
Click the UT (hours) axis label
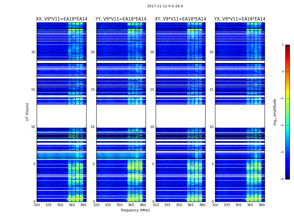(27, 112)
